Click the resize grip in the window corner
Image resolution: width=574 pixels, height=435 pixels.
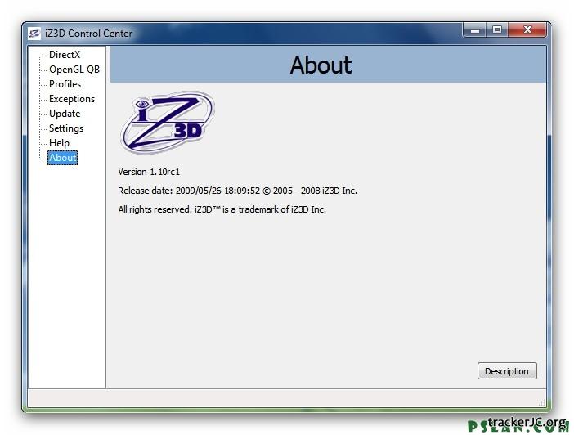tap(541, 402)
